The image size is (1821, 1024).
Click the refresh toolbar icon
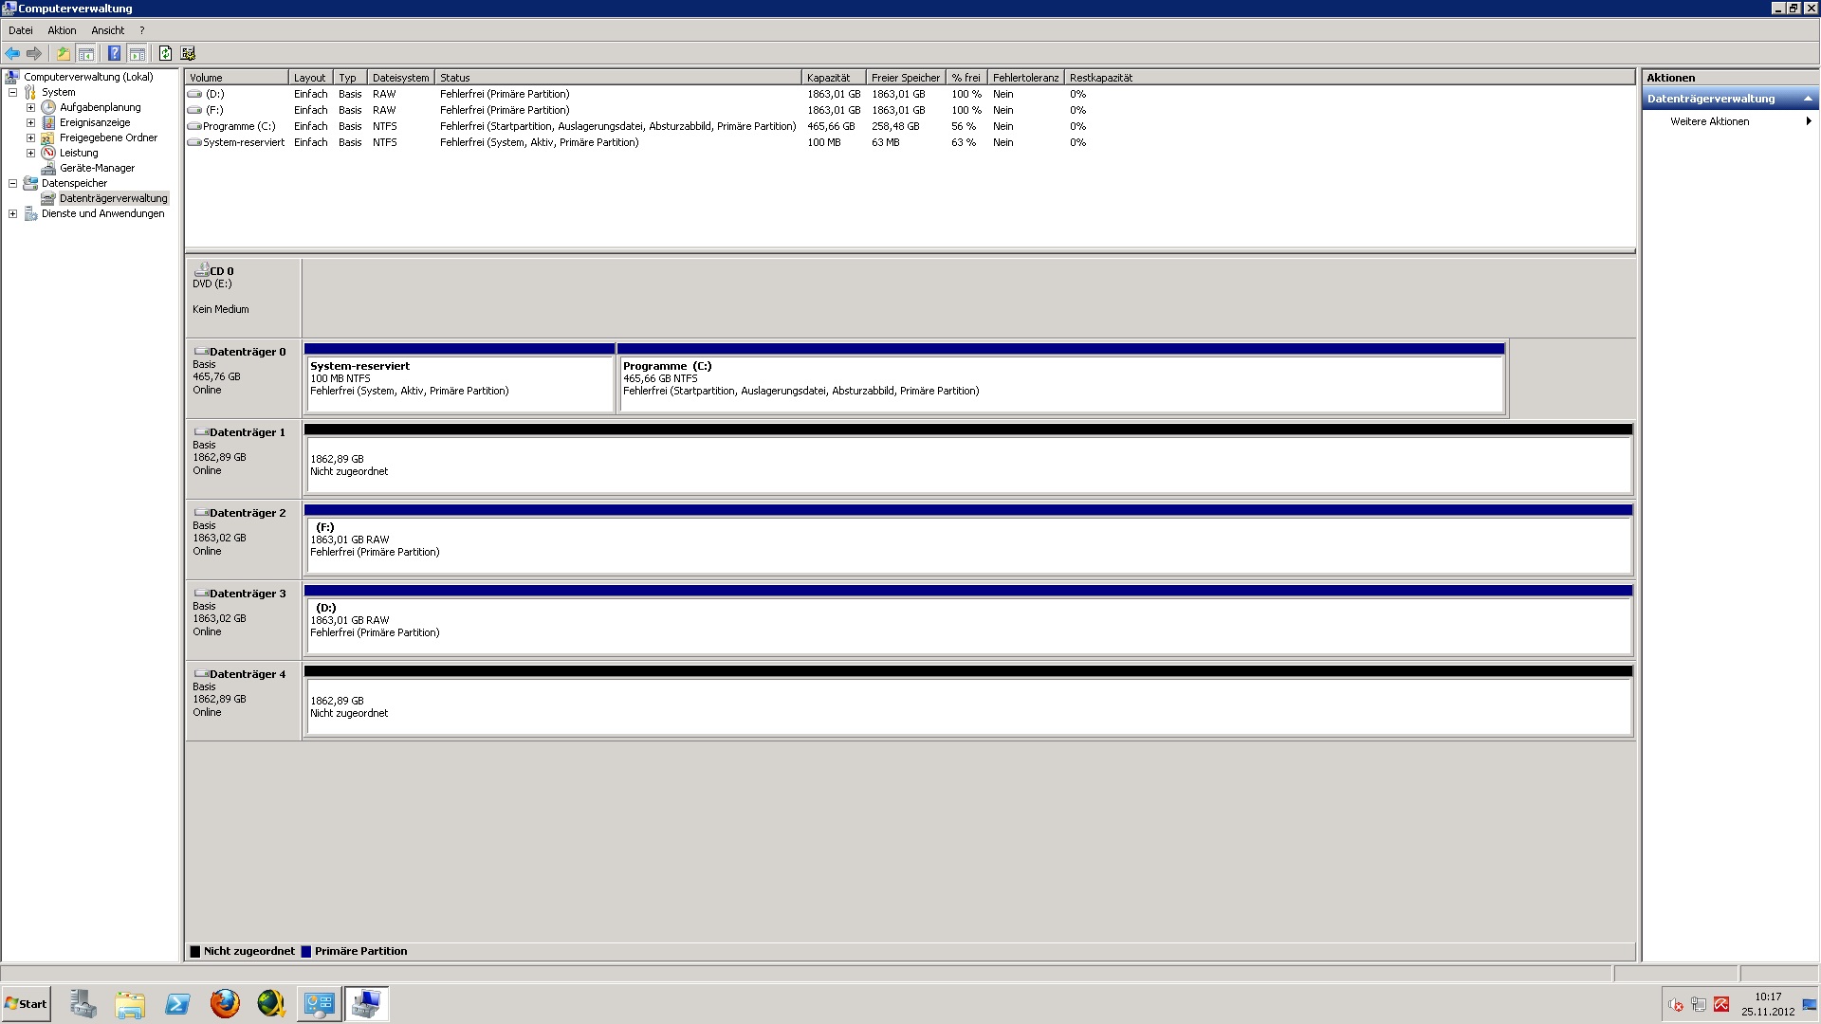click(x=165, y=53)
